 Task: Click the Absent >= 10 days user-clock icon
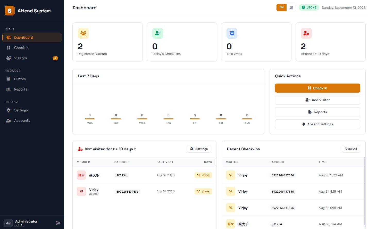click(306, 33)
